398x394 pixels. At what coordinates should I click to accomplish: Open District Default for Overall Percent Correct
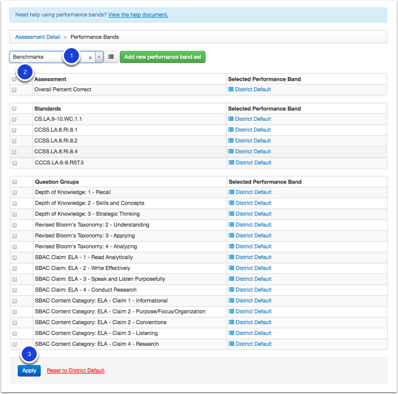pos(253,90)
